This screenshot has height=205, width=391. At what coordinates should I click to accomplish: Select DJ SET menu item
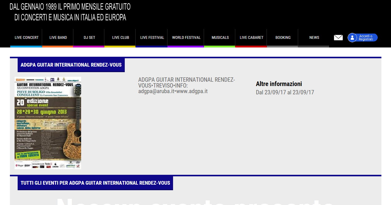pos(89,38)
